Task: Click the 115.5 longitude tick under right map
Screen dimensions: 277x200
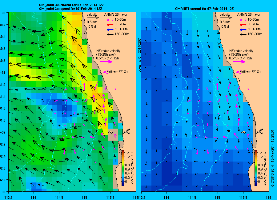Action: click(243, 197)
